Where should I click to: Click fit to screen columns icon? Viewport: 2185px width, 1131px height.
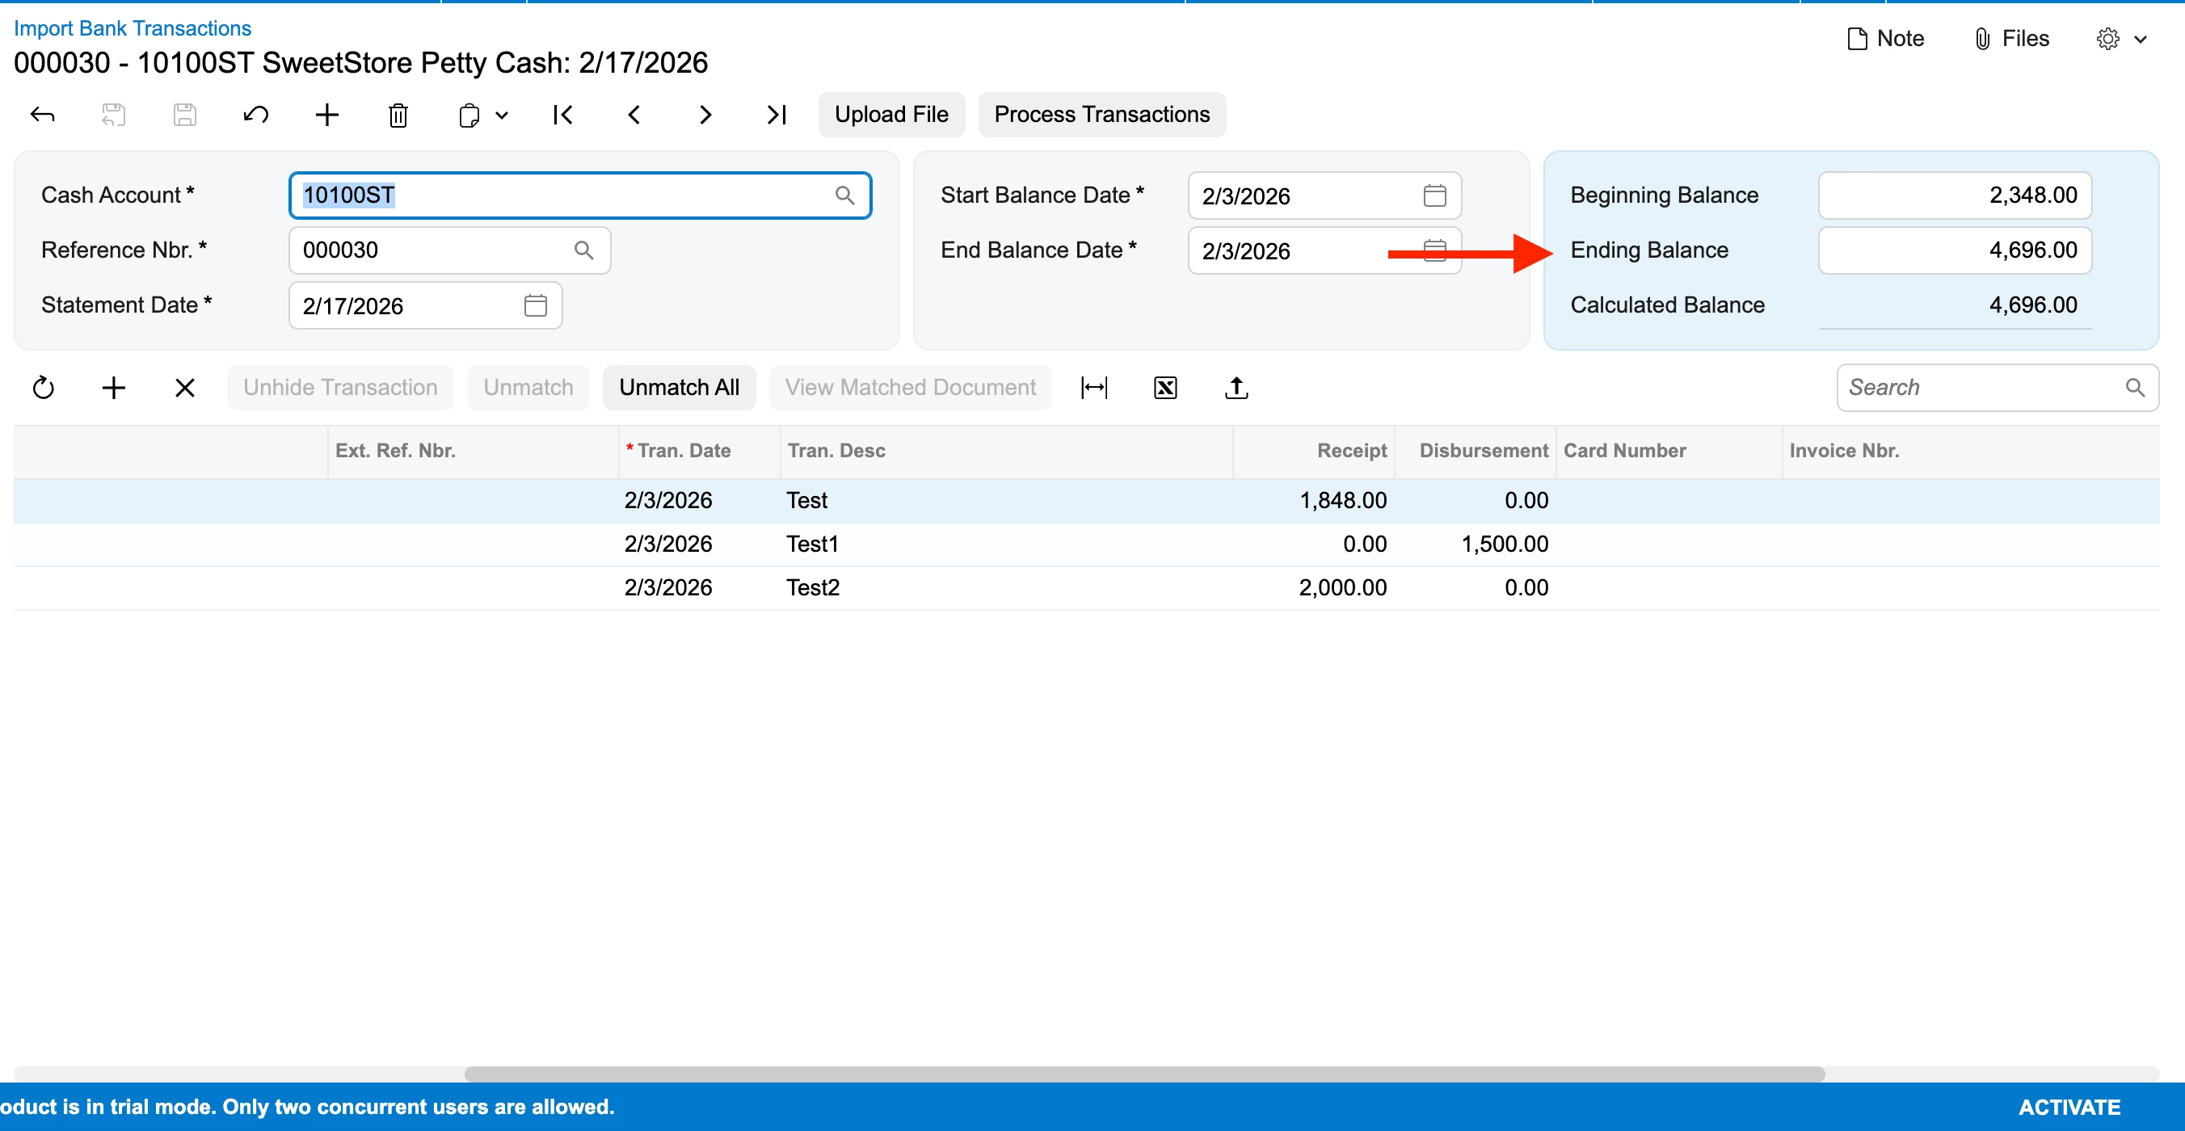[x=1093, y=388]
